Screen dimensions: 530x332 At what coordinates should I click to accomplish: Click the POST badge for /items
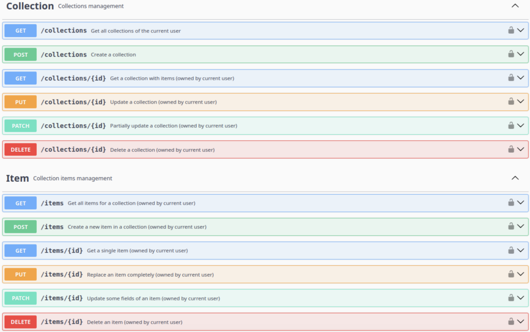(21, 227)
